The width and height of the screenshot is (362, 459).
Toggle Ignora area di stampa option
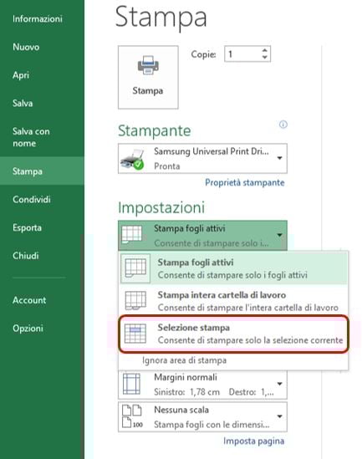(185, 360)
